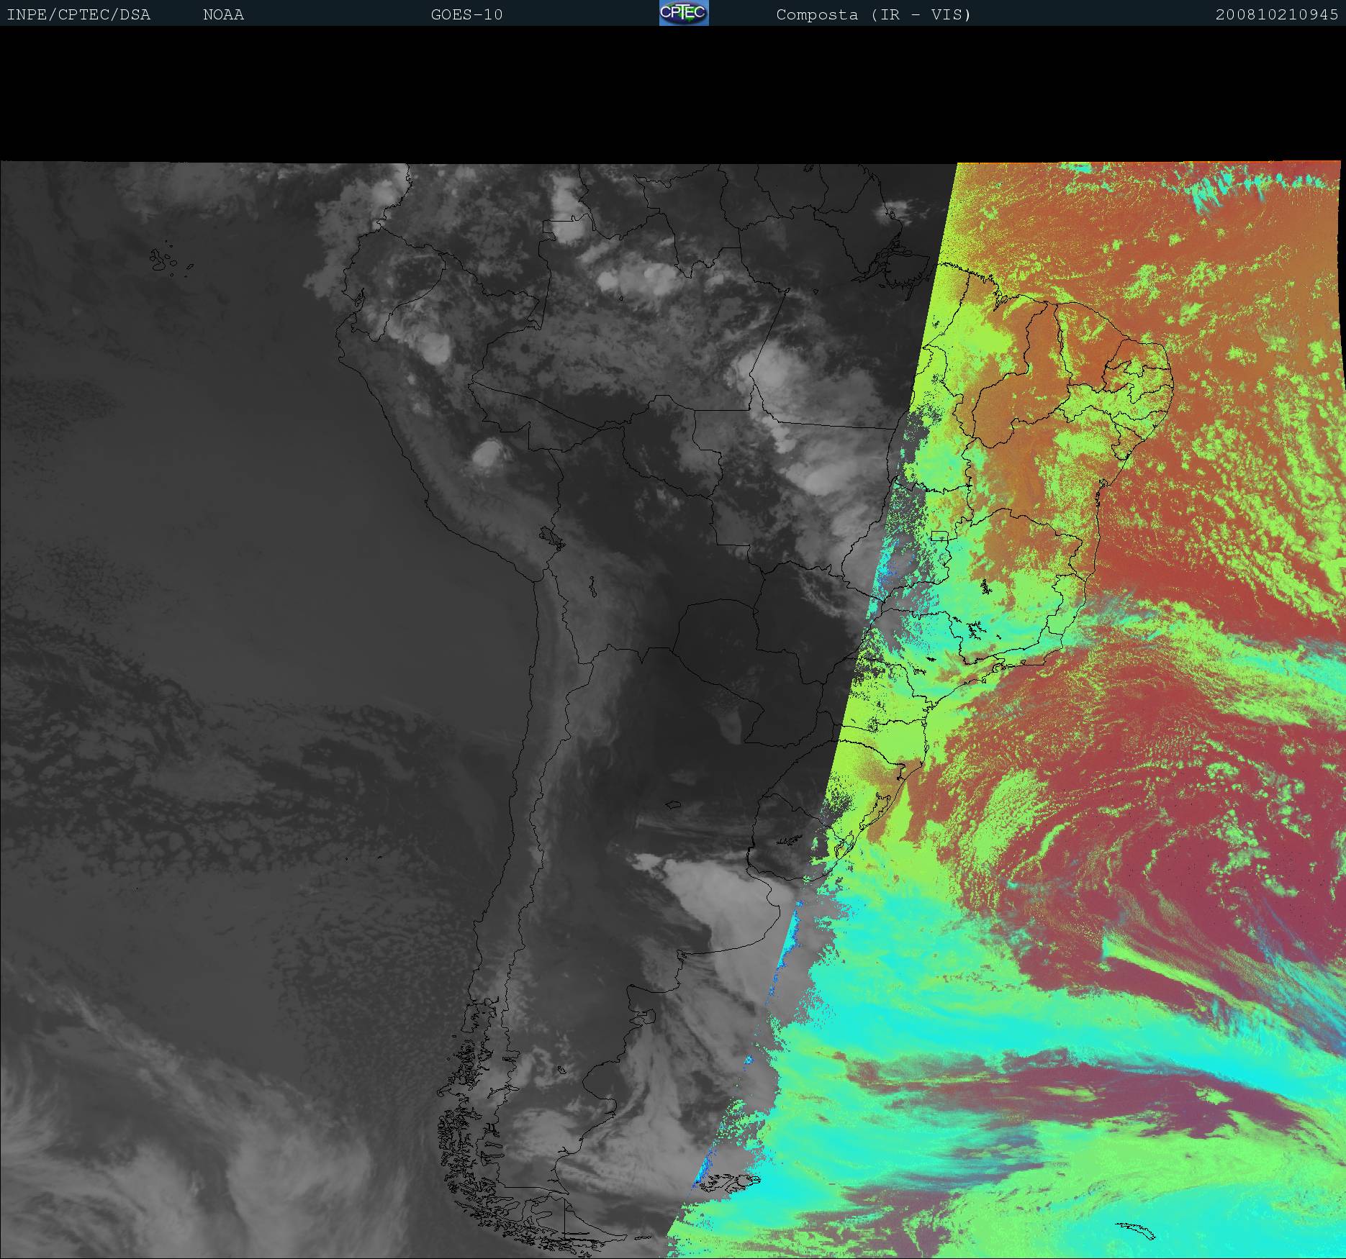Click the GOES-10 satellite name text
1346x1259 pixels.
[x=466, y=14]
